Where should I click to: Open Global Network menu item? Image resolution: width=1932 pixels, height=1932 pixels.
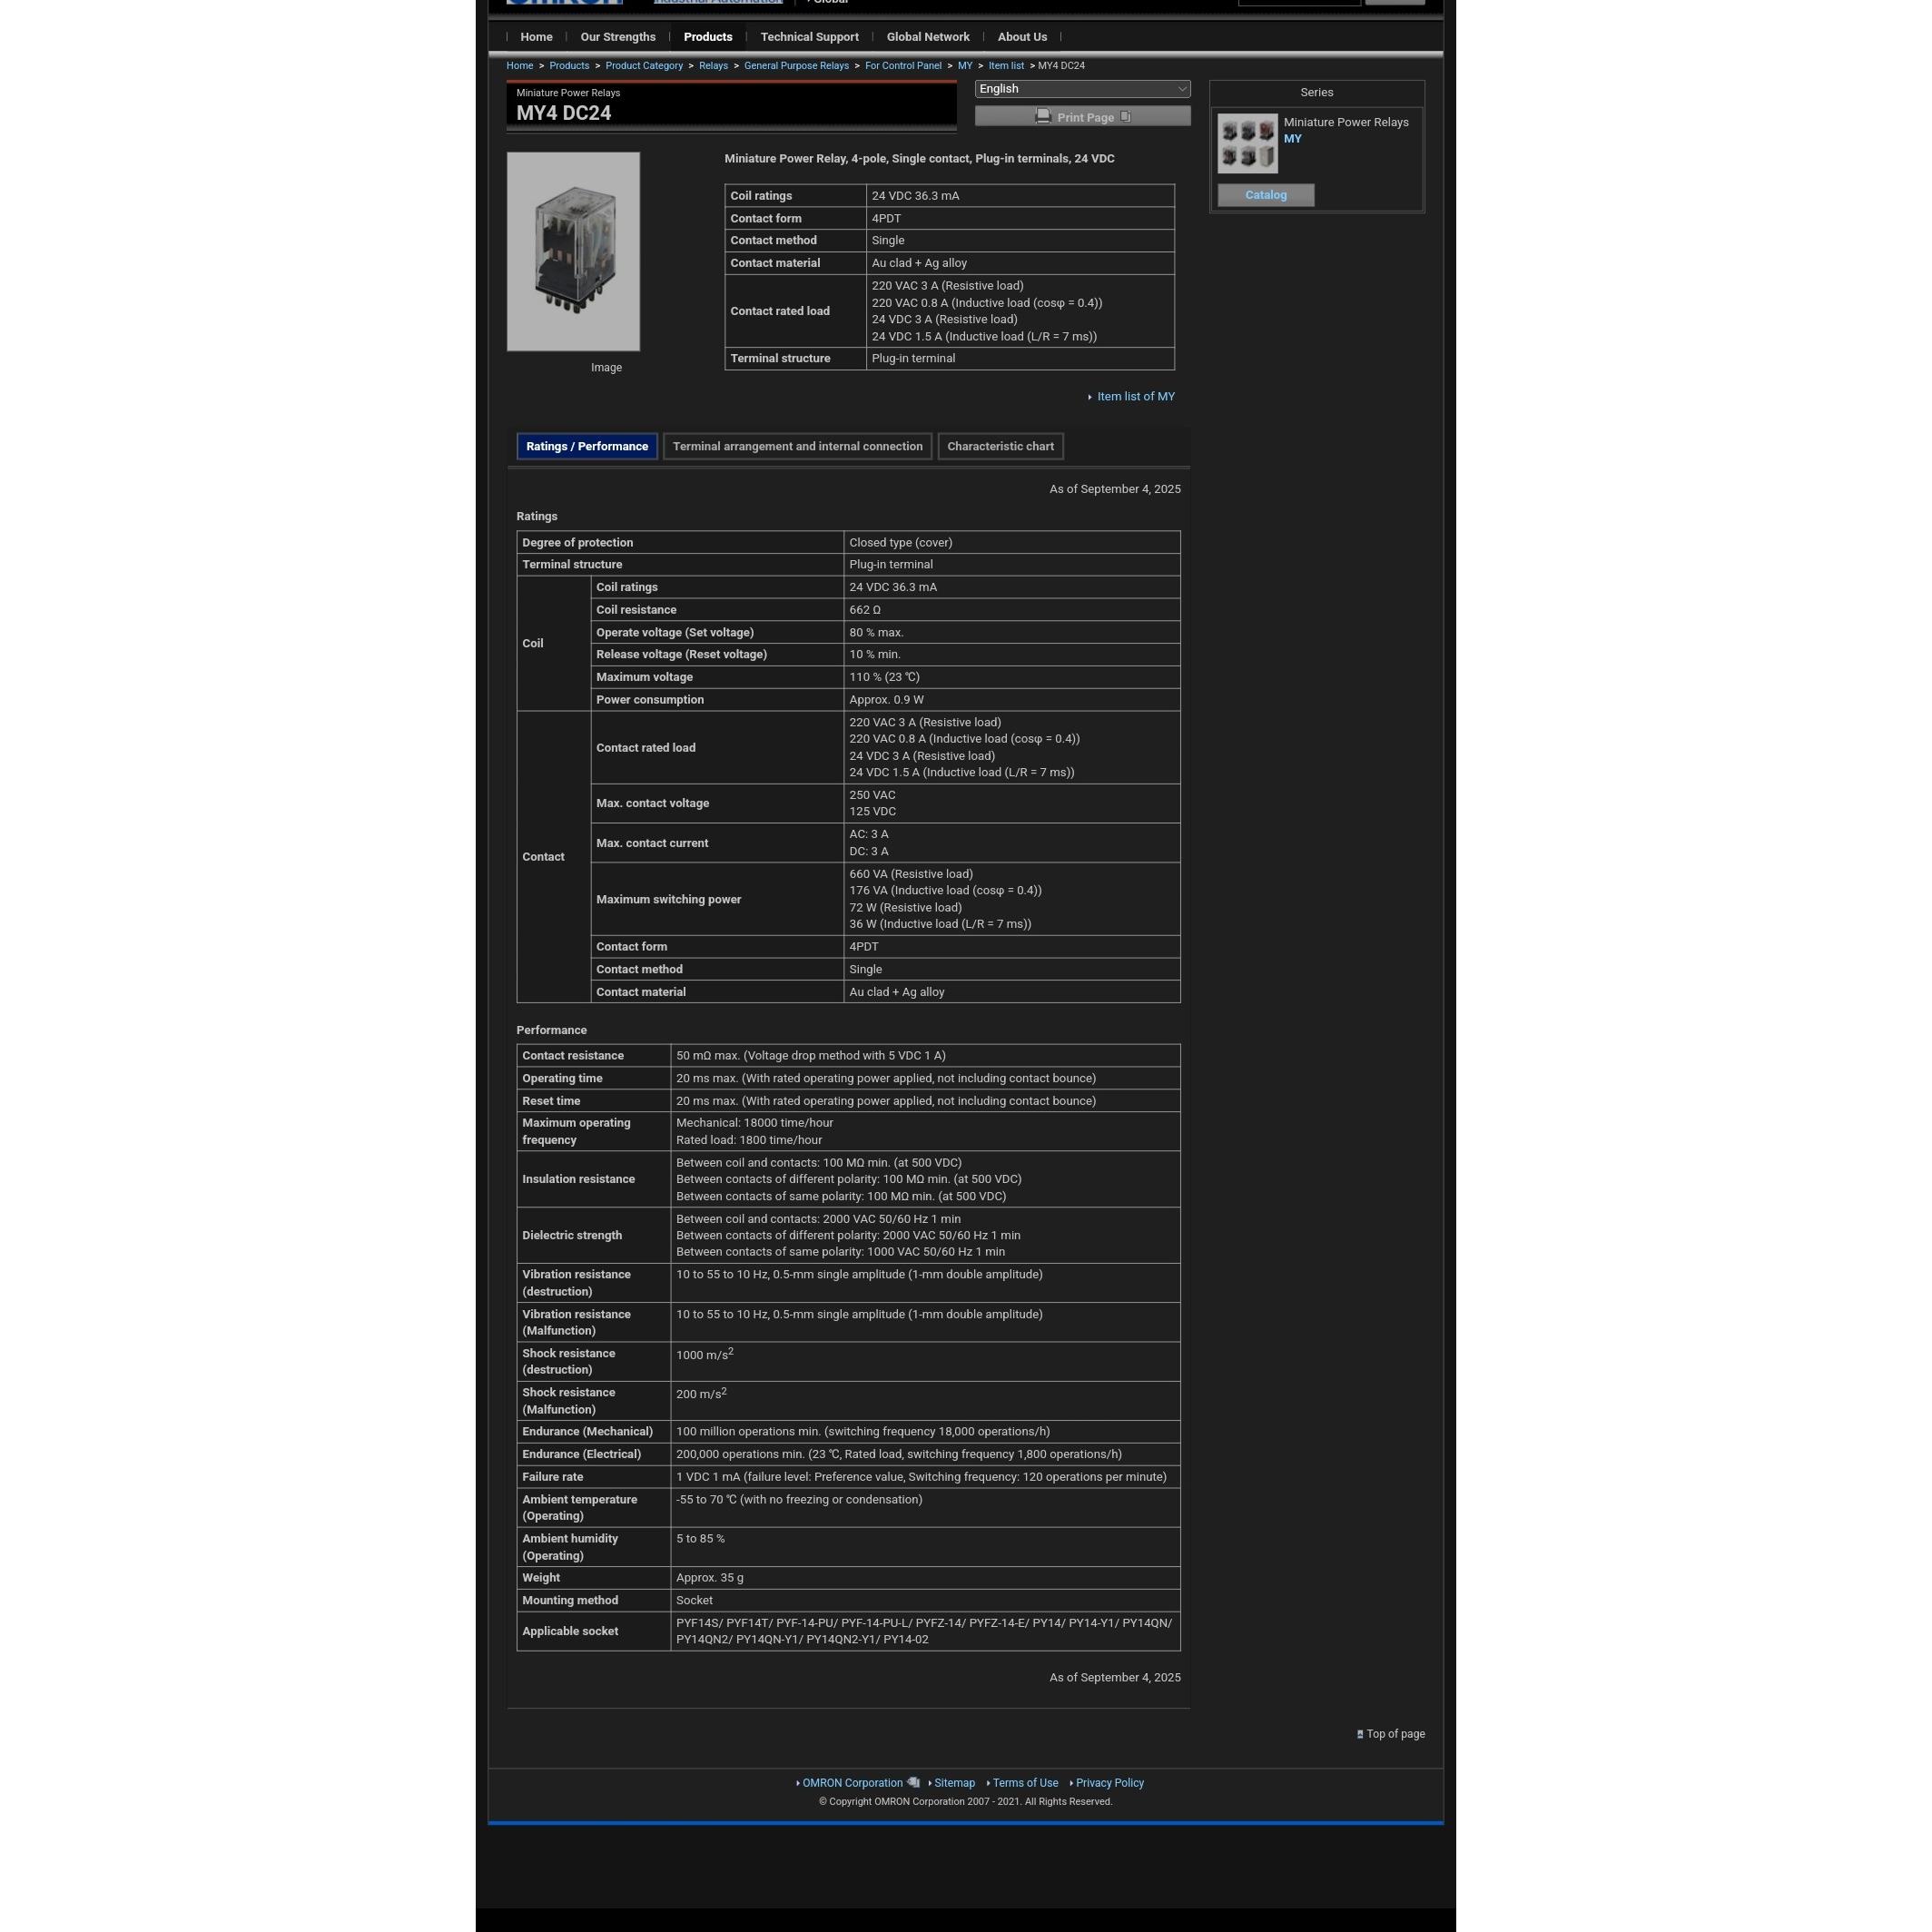[927, 37]
